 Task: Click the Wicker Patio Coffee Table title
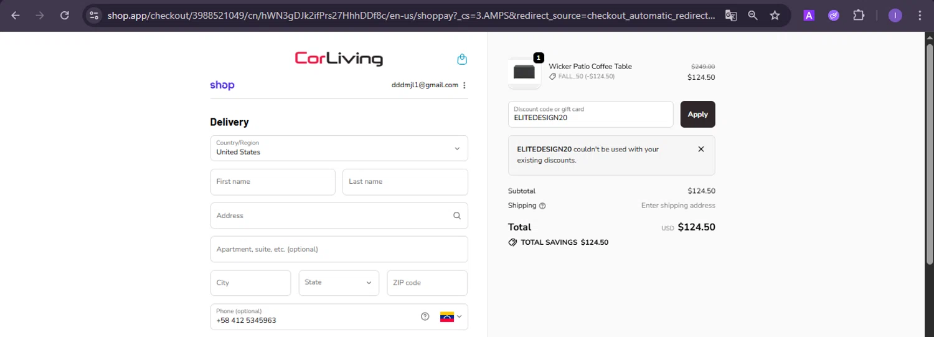point(590,67)
